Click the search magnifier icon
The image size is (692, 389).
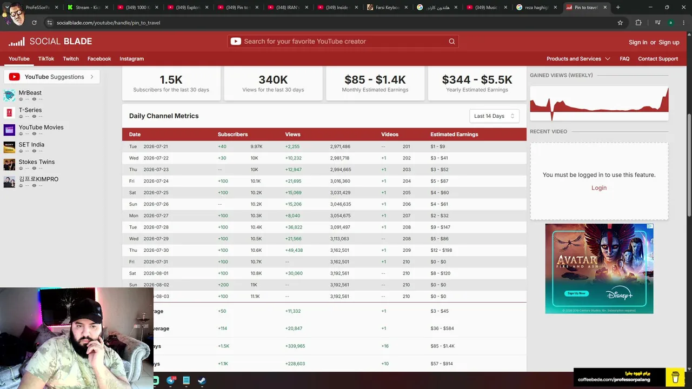pyautogui.click(x=452, y=42)
